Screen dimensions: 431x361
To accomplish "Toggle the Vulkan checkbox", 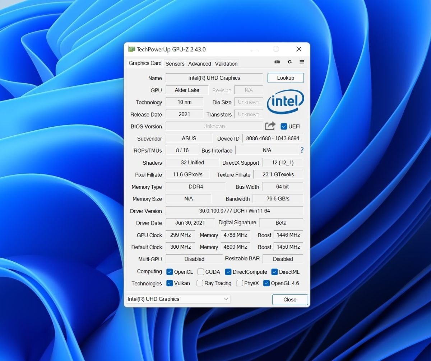I will (x=170, y=283).
